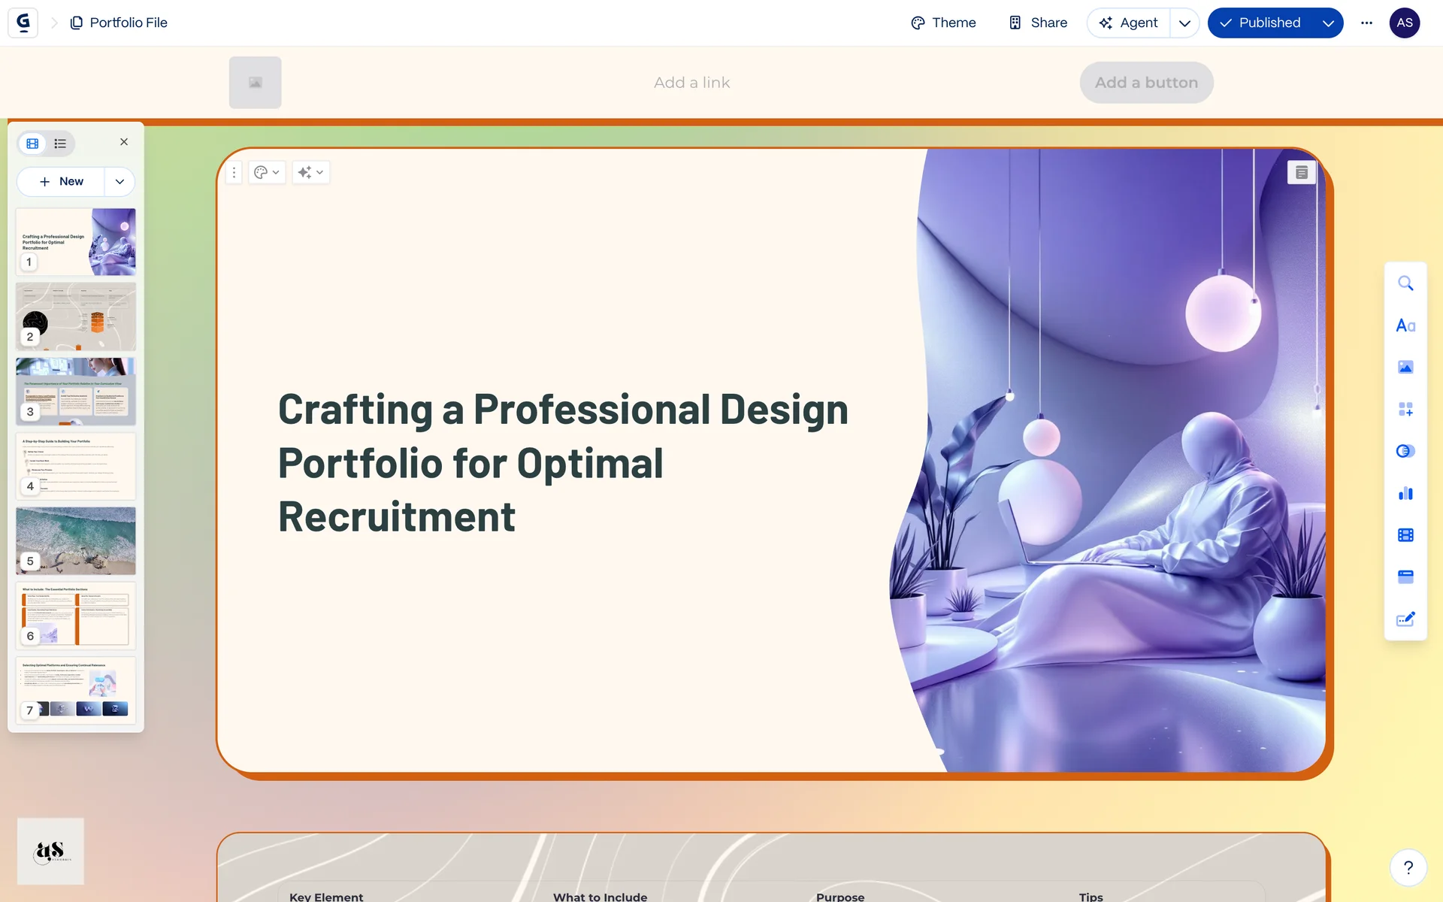Switch to list outline view
1443x902 pixels.
tap(60, 144)
